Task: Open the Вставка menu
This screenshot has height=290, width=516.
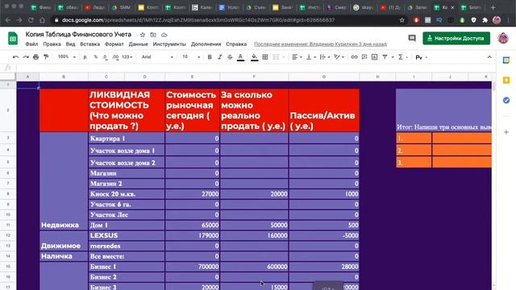Action: (89, 43)
